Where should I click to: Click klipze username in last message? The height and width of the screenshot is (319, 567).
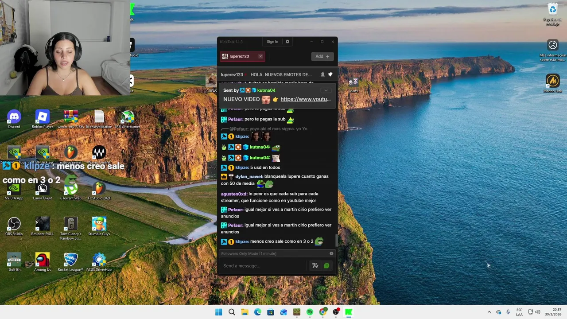click(242, 241)
